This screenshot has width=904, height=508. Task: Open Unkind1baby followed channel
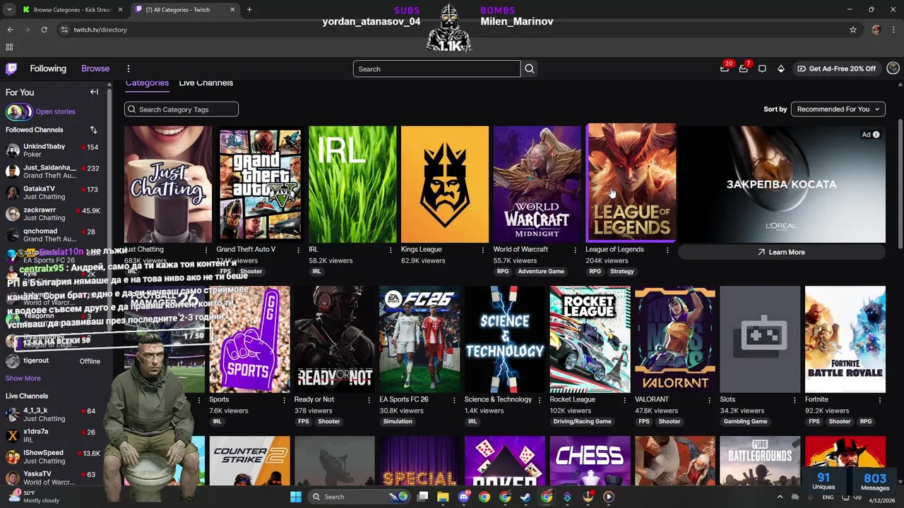coord(53,150)
